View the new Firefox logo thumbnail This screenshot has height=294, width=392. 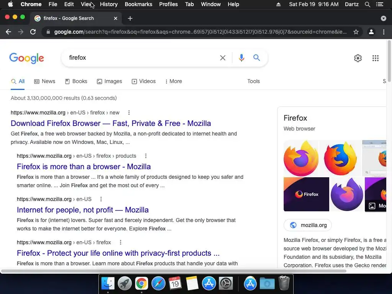point(301,158)
